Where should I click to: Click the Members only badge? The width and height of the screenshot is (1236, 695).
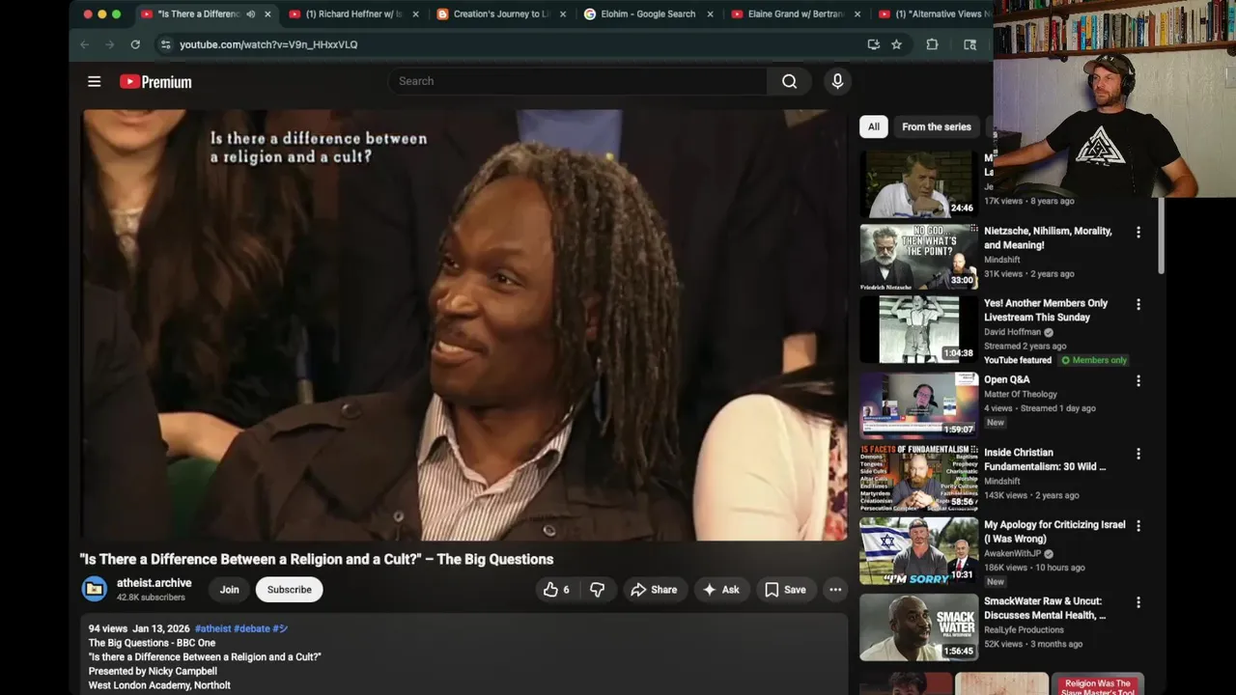[1094, 360]
